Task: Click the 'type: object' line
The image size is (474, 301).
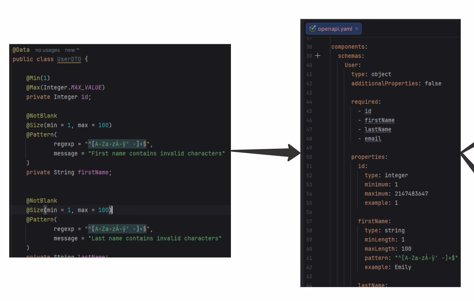Action: pyautogui.click(x=371, y=74)
